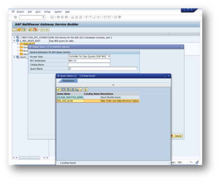The width and height of the screenshot is (219, 182).
Task: Click the Create Project blank page icon
Action: point(14,29)
